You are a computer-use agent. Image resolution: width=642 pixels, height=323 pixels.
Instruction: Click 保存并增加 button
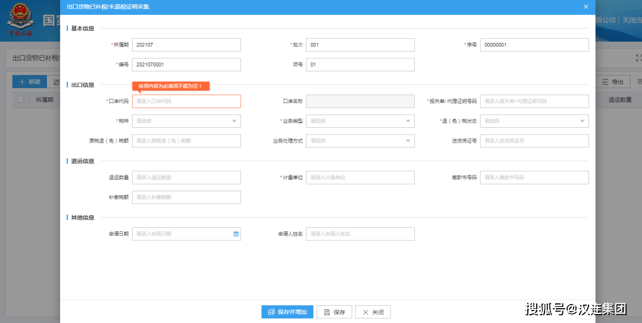[288, 312]
